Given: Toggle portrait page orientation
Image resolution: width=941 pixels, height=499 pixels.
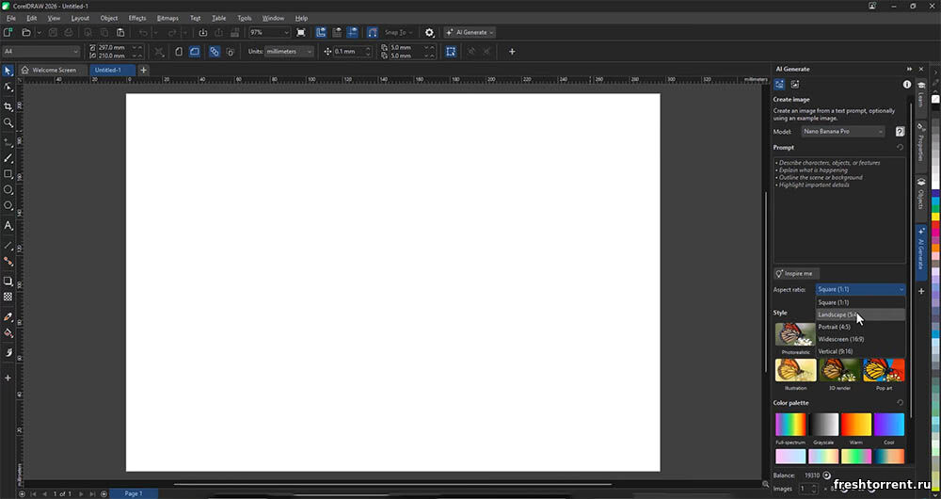Looking at the screenshot, I should [x=179, y=52].
